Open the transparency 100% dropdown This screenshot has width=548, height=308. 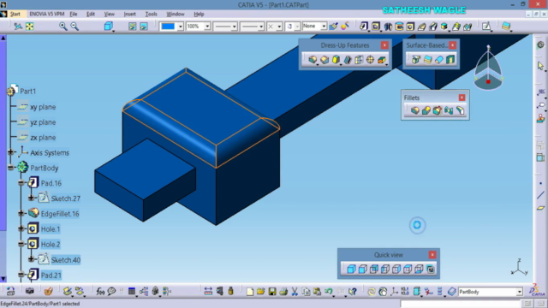(207, 27)
